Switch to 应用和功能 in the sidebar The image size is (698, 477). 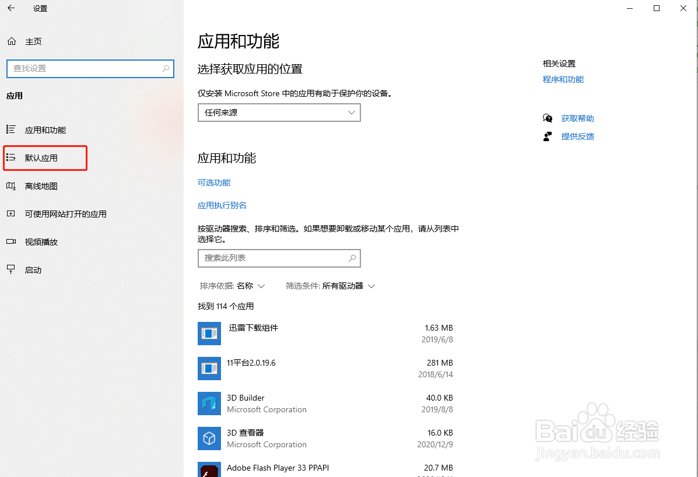[x=12, y=129]
